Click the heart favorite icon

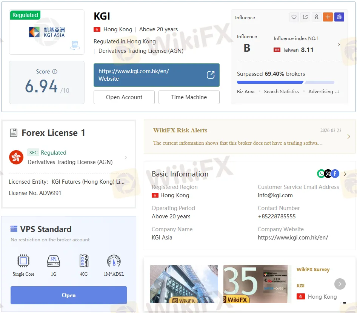294,17
